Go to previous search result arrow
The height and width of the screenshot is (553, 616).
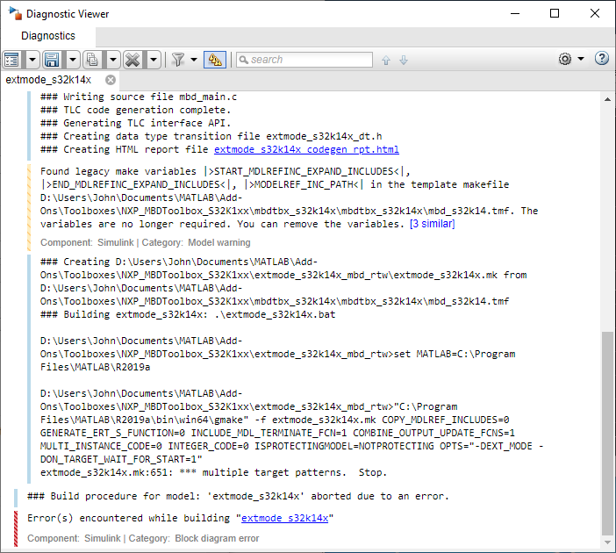(x=386, y=61)
